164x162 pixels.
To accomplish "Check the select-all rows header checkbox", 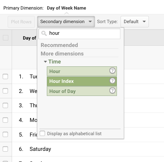I will (x=6, y=38).
